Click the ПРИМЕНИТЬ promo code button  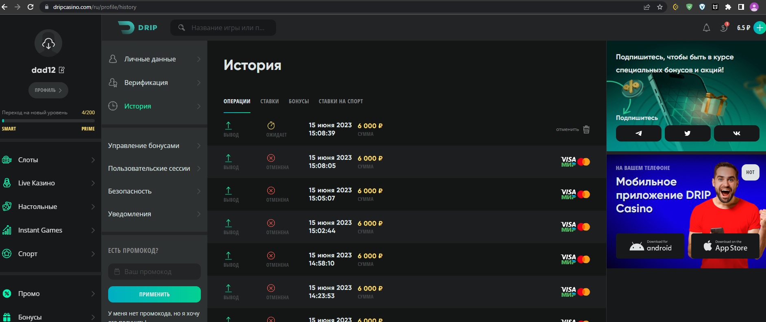coord(155,294)
